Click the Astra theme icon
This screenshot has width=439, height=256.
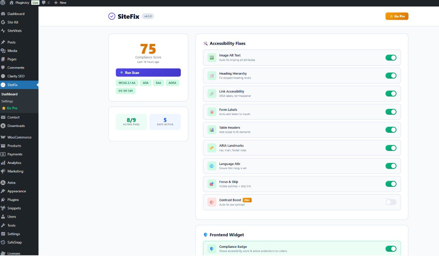pyautogui.click(x=3, y=183)
